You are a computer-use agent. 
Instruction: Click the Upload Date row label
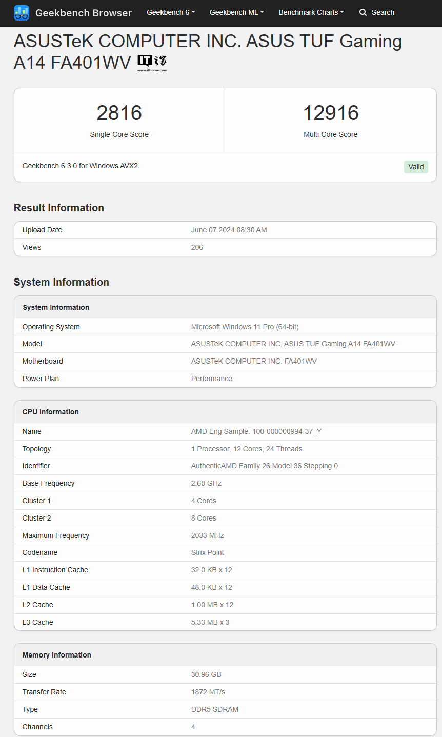point(42,230)
